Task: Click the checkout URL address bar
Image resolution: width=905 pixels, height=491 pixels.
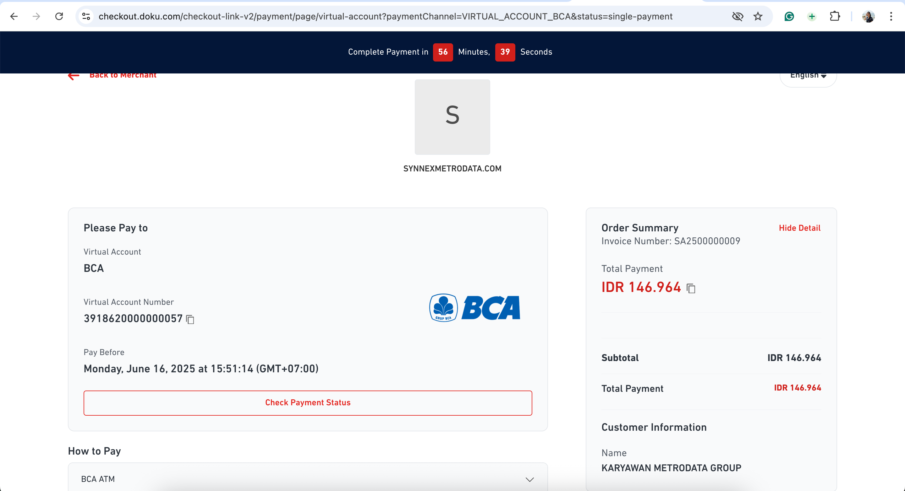Action: tap(385, 16)
